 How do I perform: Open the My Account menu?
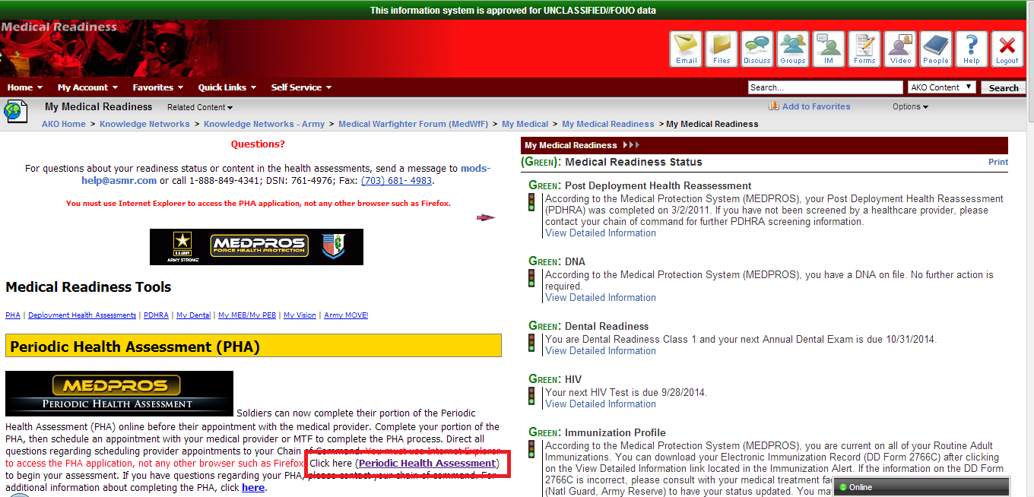(87, 87)
